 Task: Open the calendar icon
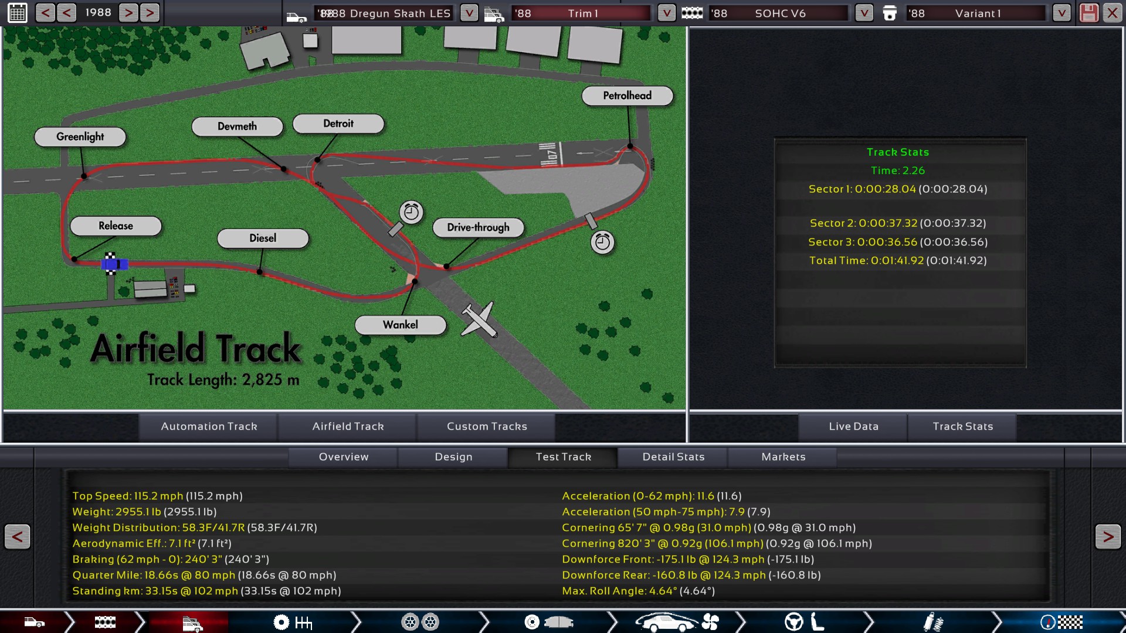(x=18, y=13)
